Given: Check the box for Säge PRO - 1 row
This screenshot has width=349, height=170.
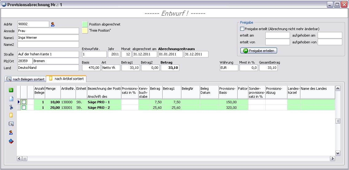Looking at the screenshot, I should coord(24,102).
